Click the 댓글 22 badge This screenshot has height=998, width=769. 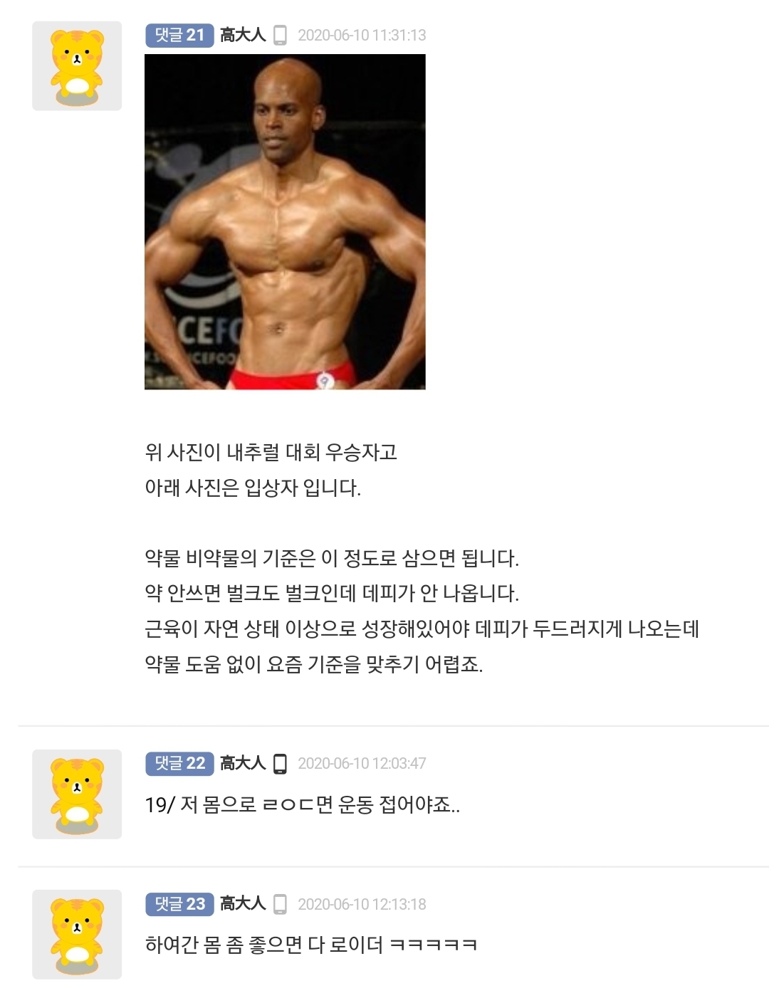pyautogui.click(x=179, y=763)
